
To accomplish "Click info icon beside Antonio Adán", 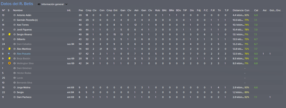I will click(x=15, y=15).
